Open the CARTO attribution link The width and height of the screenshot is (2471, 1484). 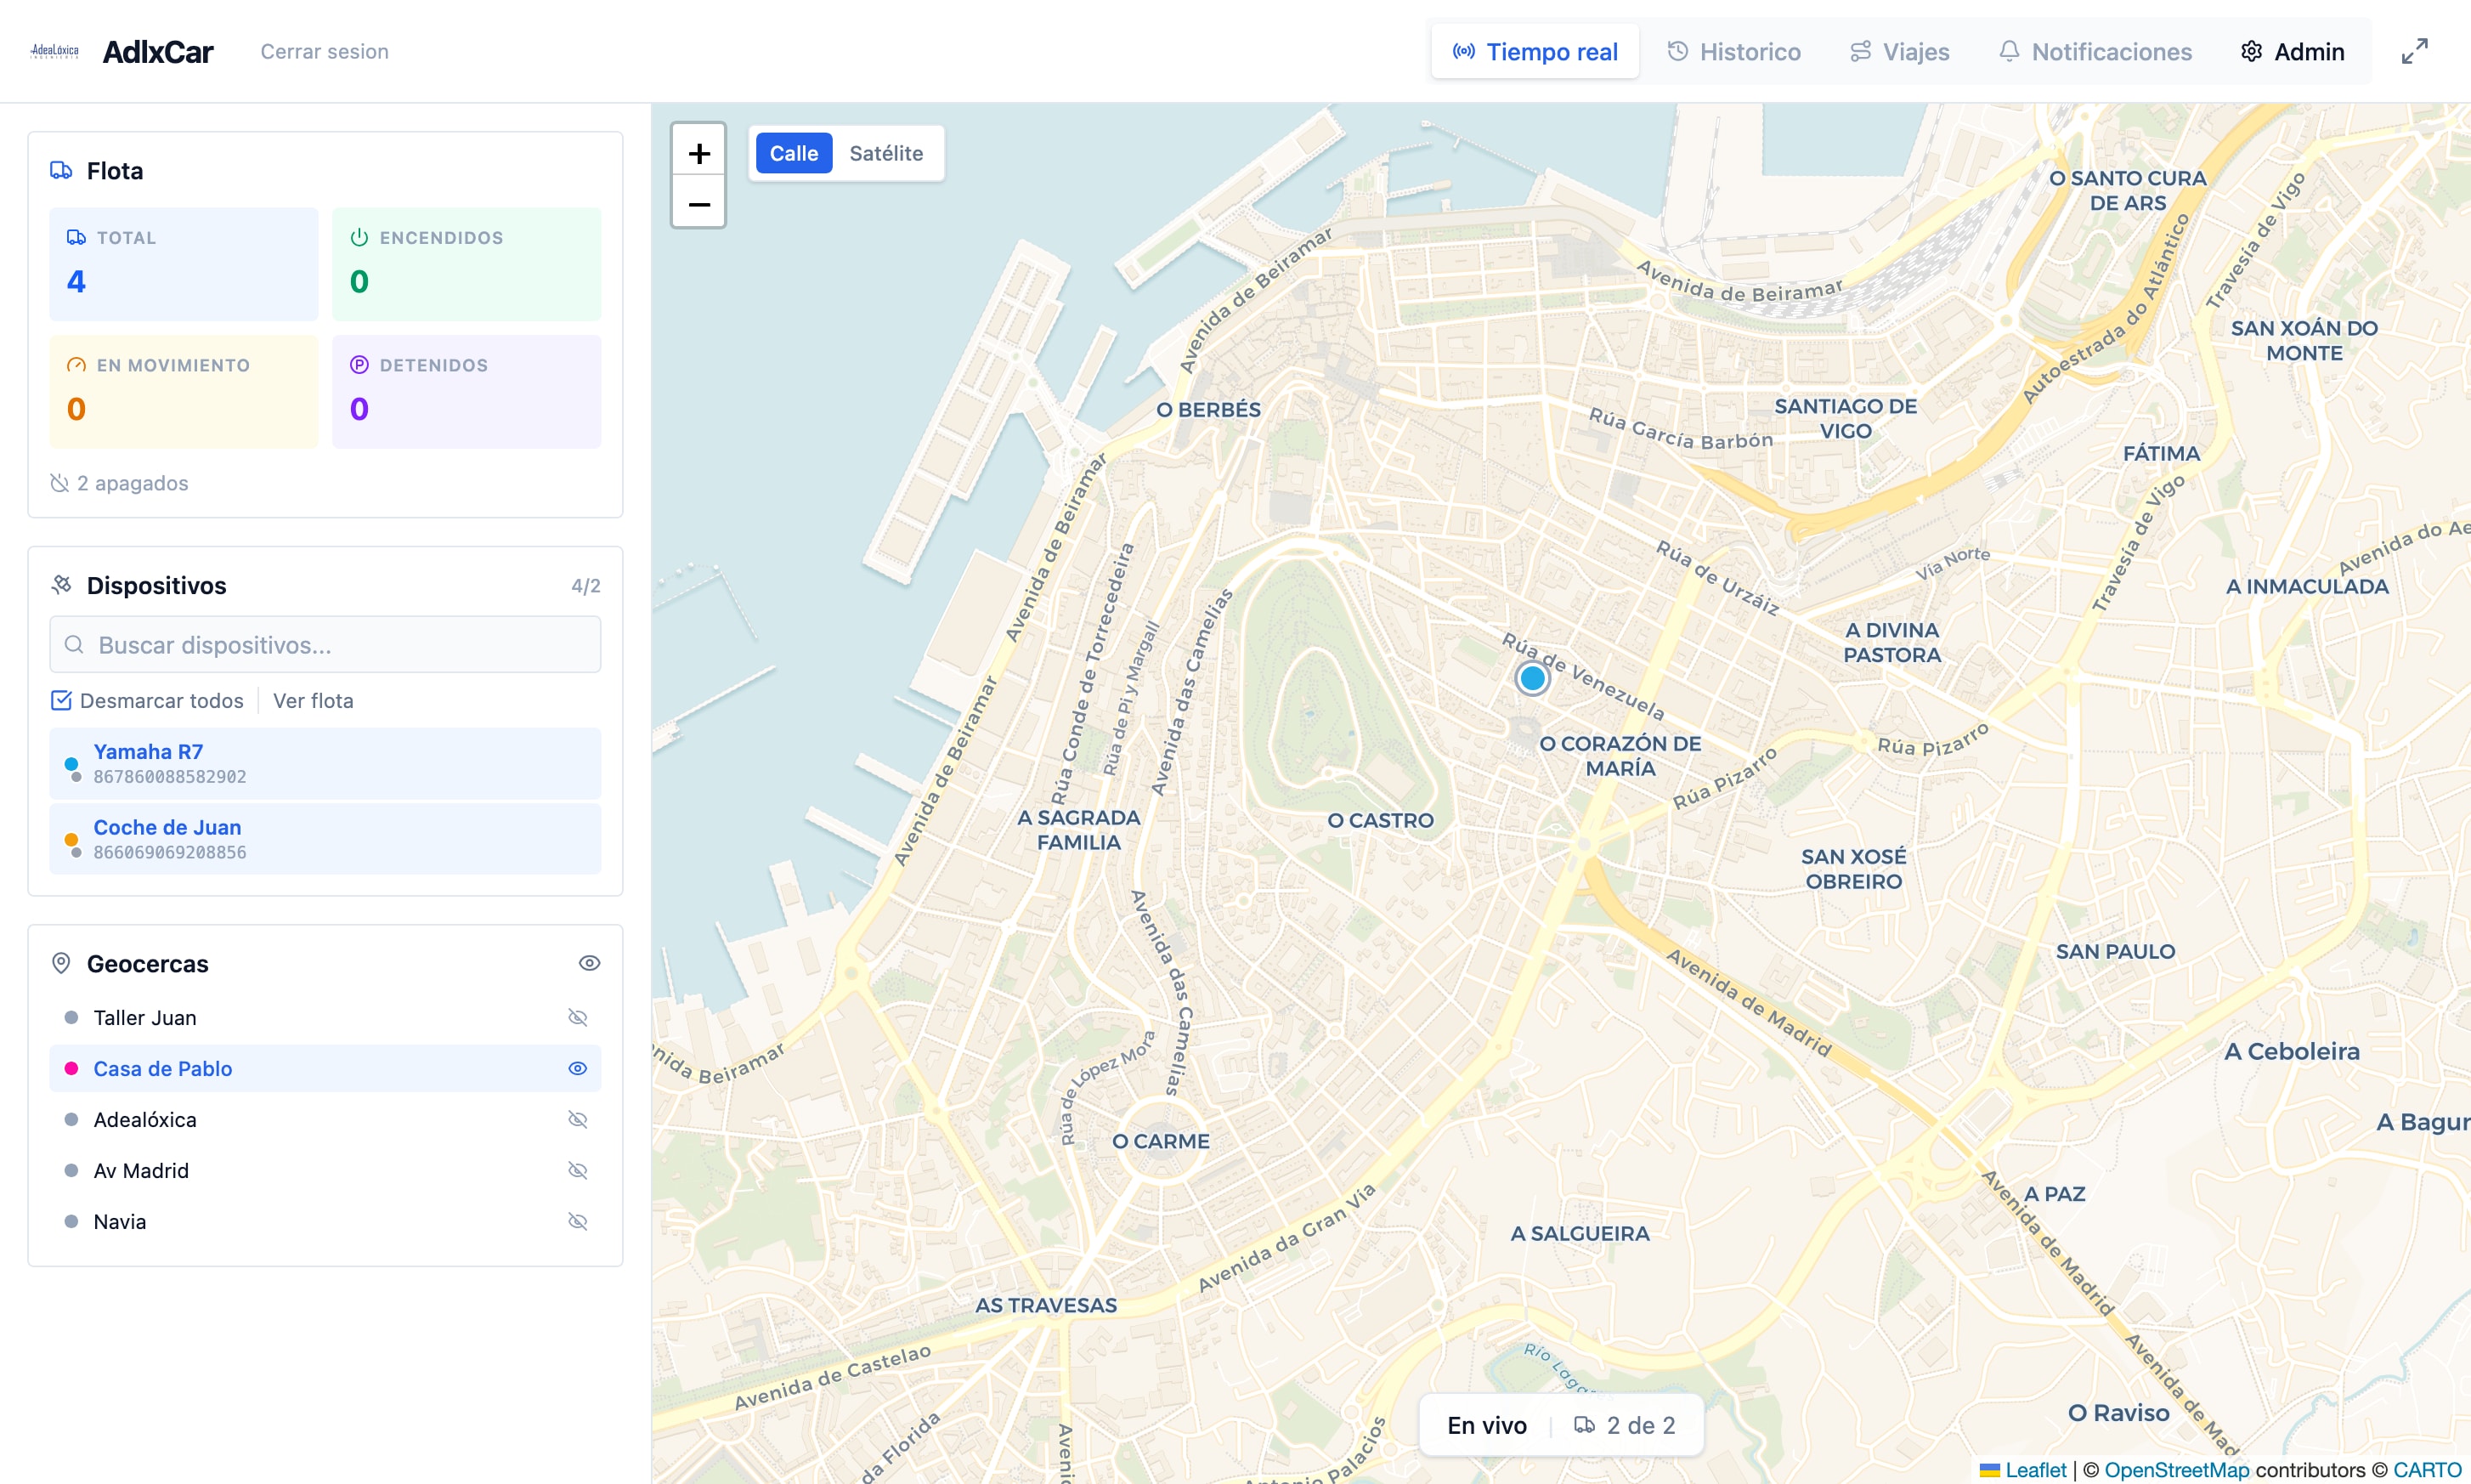(x=2427, y=1469)
